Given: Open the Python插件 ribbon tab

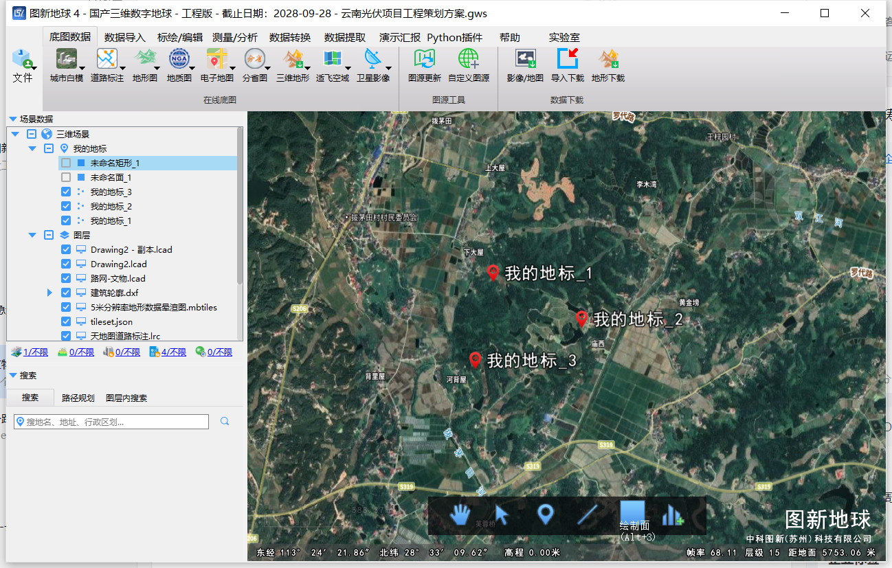Looking at the screenshot, I should pyautogui.click(x=455, y=38).
